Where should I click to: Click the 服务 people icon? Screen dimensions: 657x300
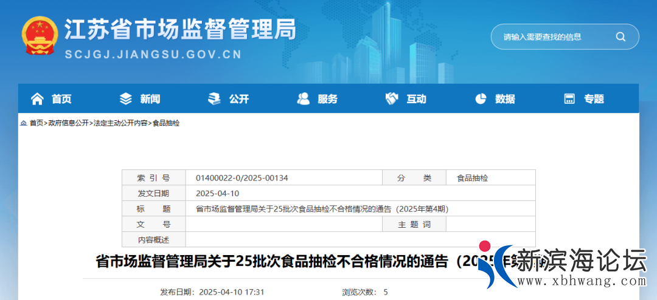[x=303, y=99]
